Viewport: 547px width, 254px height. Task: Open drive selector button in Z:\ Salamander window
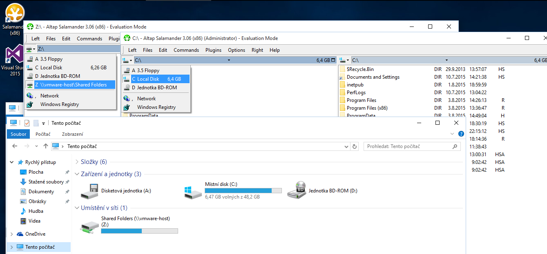click(x=30, y=49)
